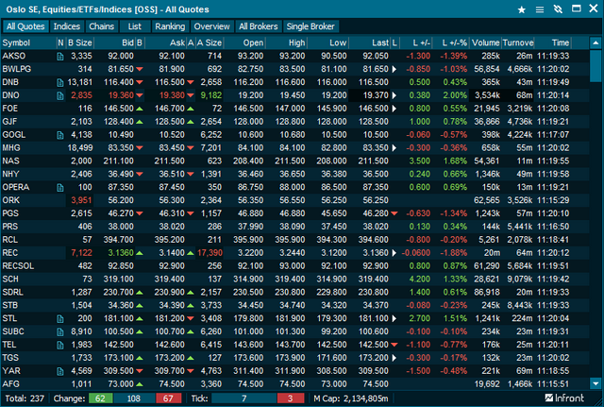Click MHG volume 658k
Screen dimensions: 604x407
tap(491, 147)
